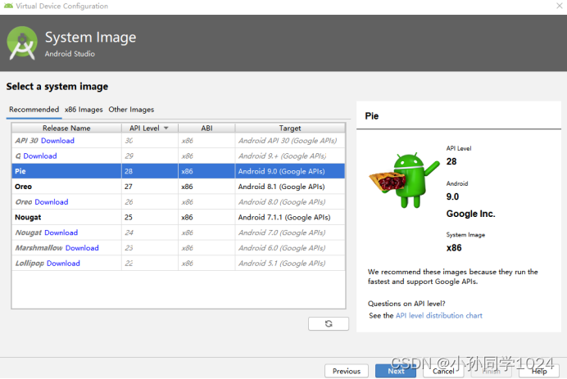Download the Oreo API 26 image

coord(52,202)
